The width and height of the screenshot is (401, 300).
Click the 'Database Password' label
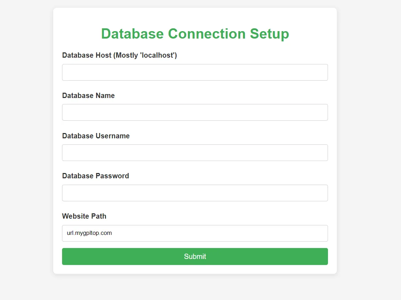pos(95,176)
